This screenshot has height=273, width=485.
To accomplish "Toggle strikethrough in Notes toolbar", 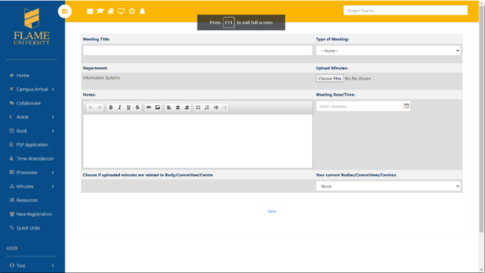I will point(137,107).
